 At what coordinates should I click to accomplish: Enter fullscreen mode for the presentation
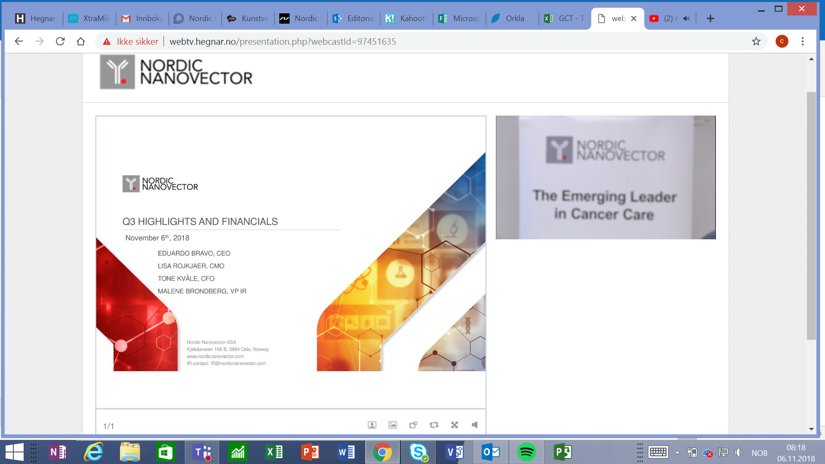coord(455,425)
